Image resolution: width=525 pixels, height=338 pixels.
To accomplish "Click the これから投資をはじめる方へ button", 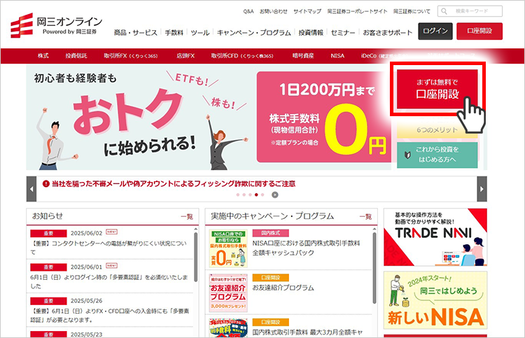I will pyautogui.click(x=437, y=155).
